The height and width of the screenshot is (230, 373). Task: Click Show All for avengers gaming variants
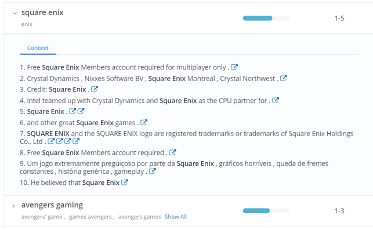coord(176,217)
